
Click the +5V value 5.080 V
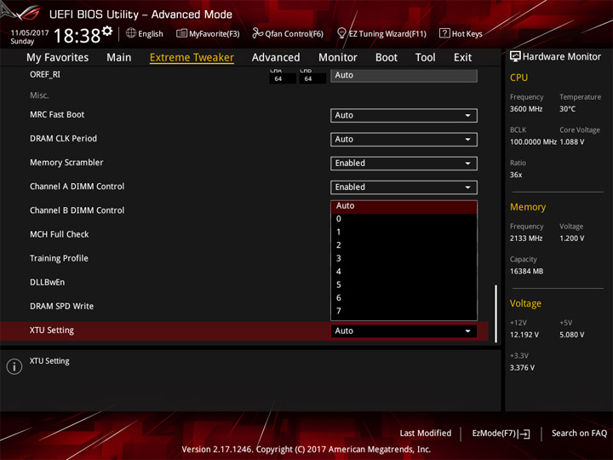(572, 336)
